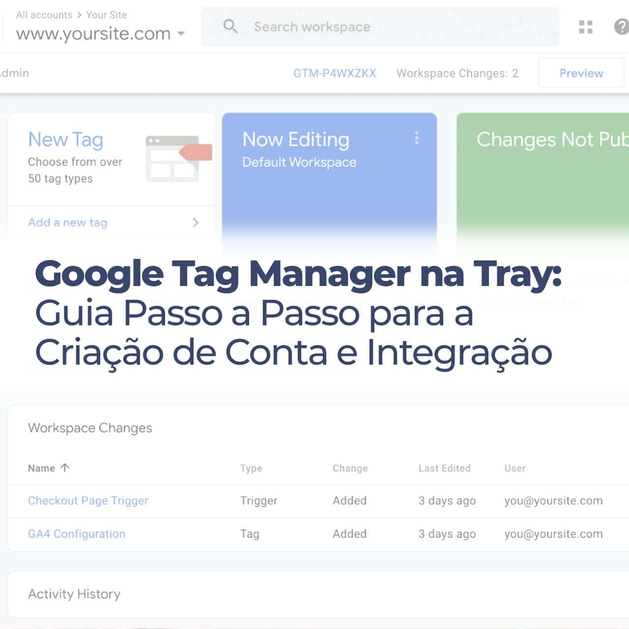The width and height of the screenshot is (629, 629).
Task: Click the Admin tab
Action: coord(14,73)
